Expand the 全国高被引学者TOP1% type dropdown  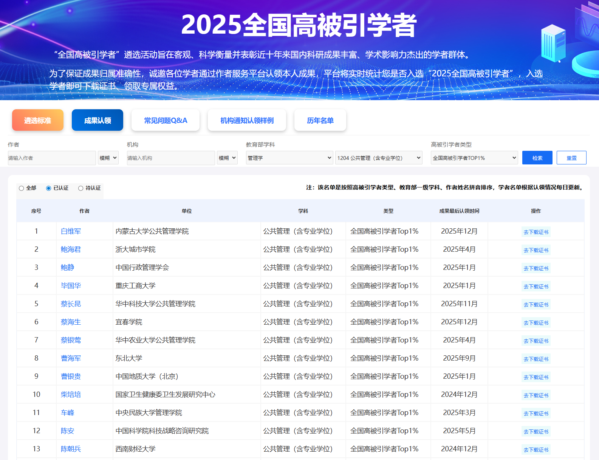pyautogui.click(x=474, y=158)
